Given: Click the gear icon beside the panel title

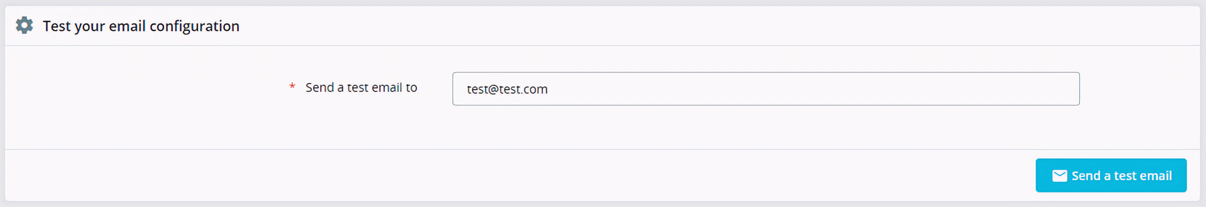Looking at the screenshot, I should (x=24, y=25).
